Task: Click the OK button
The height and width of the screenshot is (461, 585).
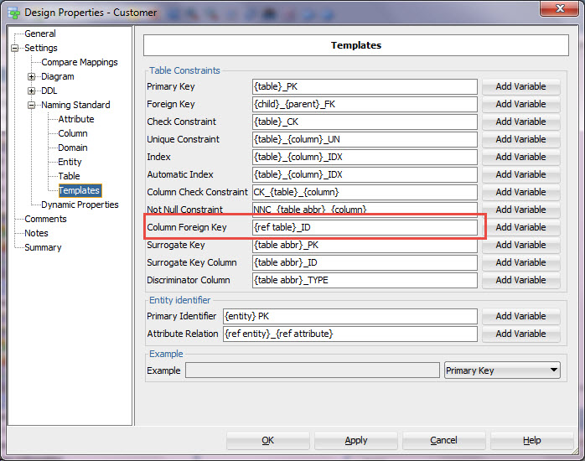Action: pyautogui.click(x=267, y=441)
